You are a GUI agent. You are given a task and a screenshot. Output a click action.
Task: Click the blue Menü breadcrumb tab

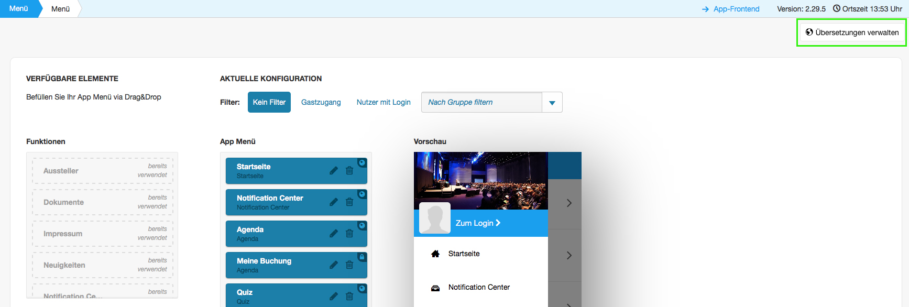[x=19, y=8]
